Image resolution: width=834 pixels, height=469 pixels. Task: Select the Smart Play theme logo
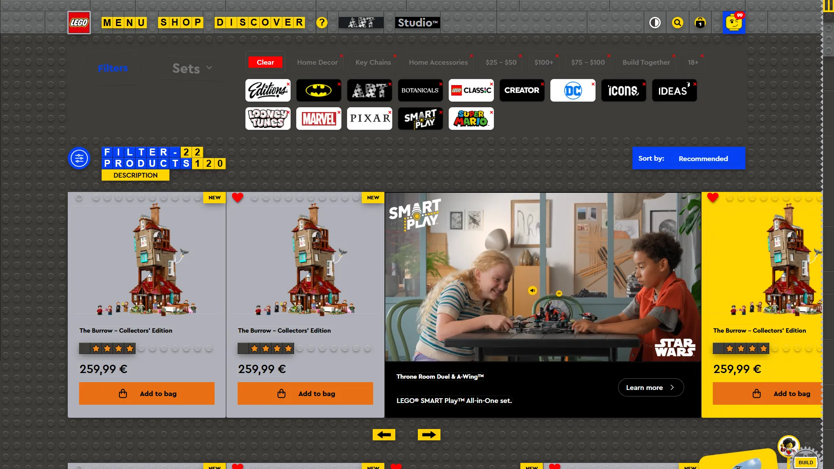(420, 119)
